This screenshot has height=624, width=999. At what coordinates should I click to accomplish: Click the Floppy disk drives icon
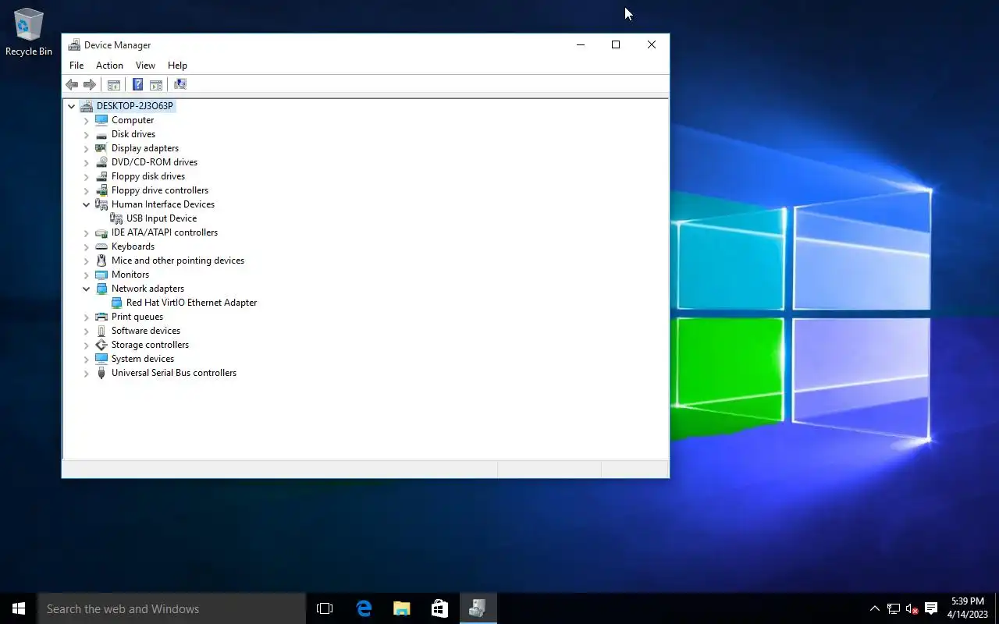[101, 176]
